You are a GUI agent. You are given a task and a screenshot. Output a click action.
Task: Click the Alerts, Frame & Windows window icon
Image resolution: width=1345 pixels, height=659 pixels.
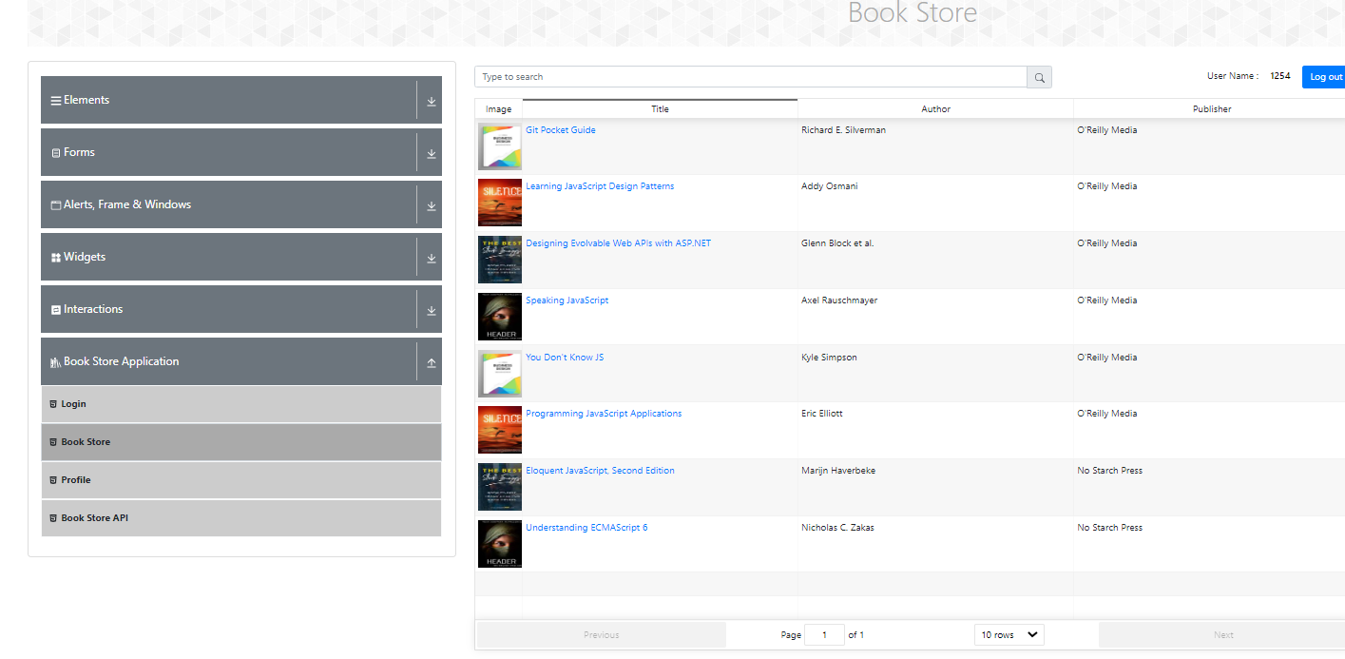click(56, 205)
